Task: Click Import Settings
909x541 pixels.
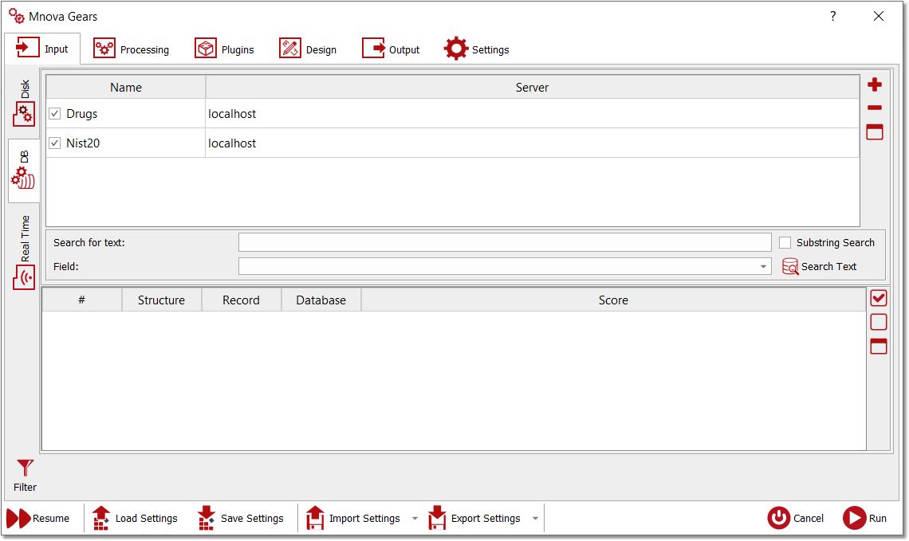Action: pyautogui.click(x=353, y=519)
